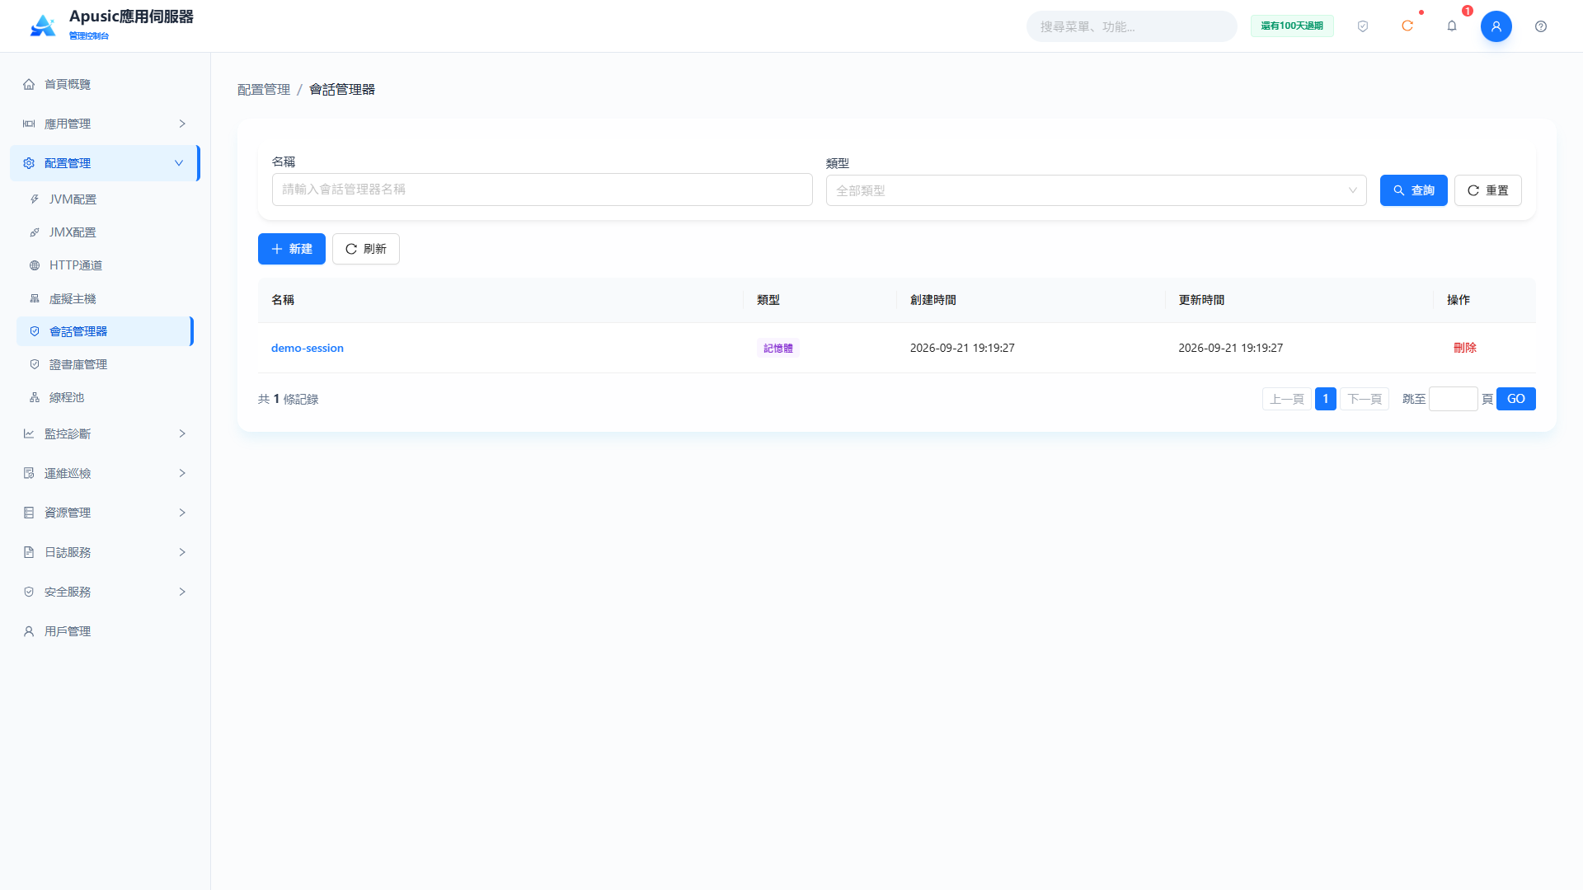This screenshot has width=1583, height=890.
Task: Click the shield icon in top bar
Action: coord(1363,26)
